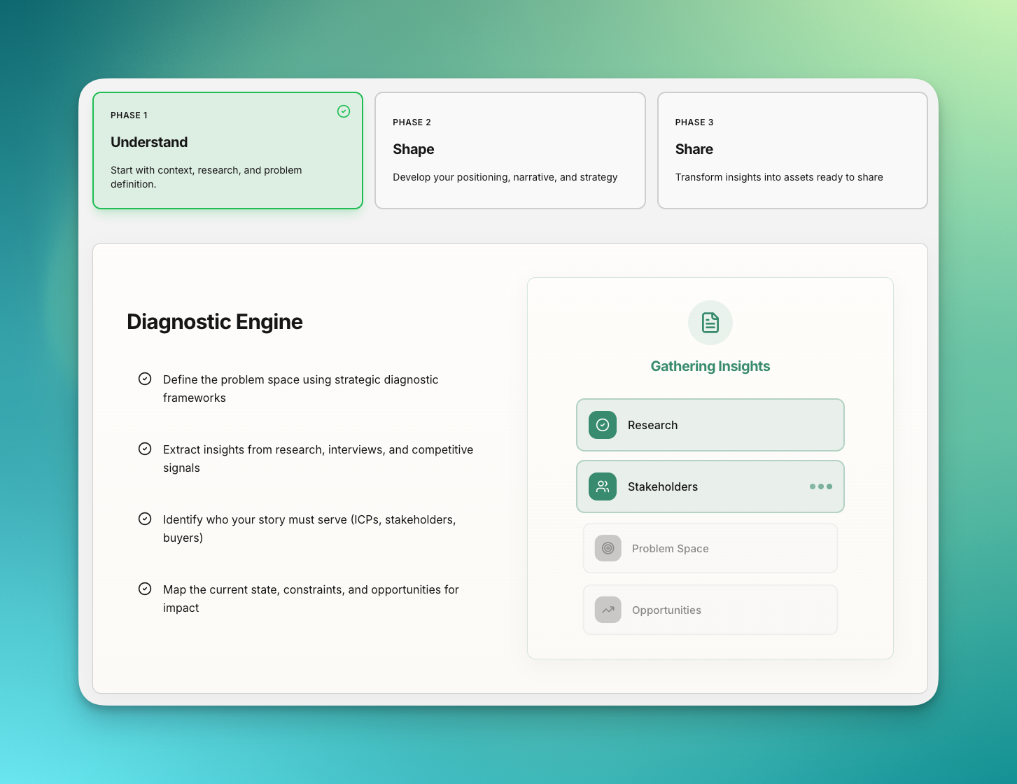This screenshot has height=784, width=1017.
Task: Open the Gathering Insights panel heading
Action: tap(710, 365)
